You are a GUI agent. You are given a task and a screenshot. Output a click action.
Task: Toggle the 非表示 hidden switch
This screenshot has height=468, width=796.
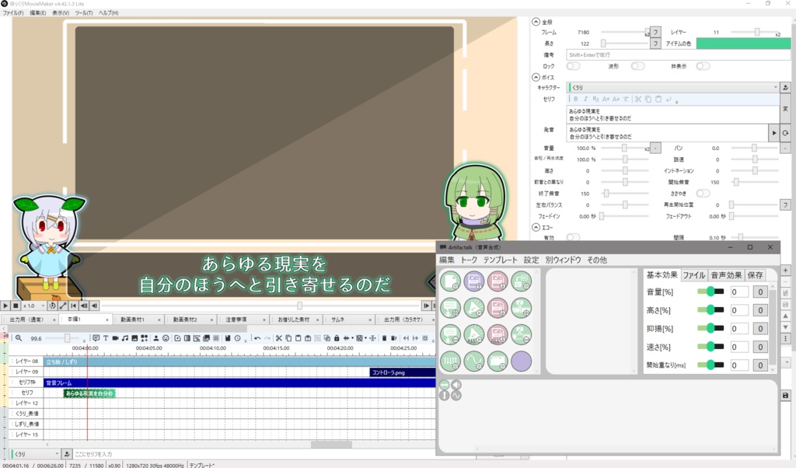pyautogui.click(x=703, y=66)
